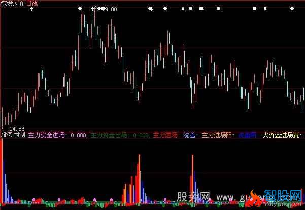The width and height of the screenshot is (305, 210).
Task: Open the 股旁网制 indicator name
Action: (13, 135)
